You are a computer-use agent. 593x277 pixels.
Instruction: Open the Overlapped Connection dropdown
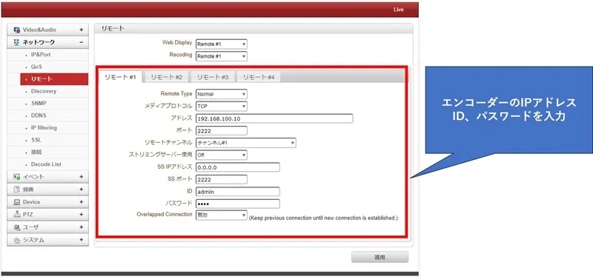pos(221,215)
